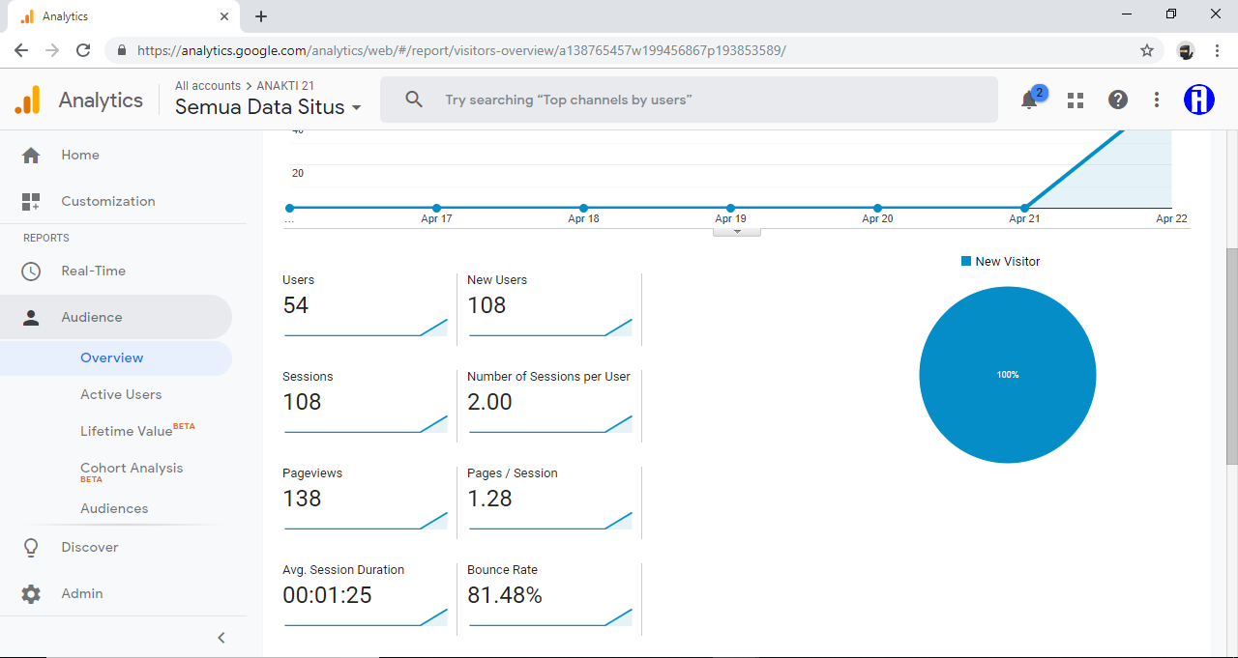Select the Number of Sessions per User sparkline
The width and height of the screenshot is (1238, 658).
(550, 424)
